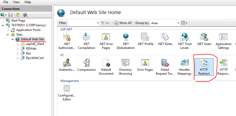Screen dimensions: 236x116
Task: Open the View menu
Action: coord(16,2)
